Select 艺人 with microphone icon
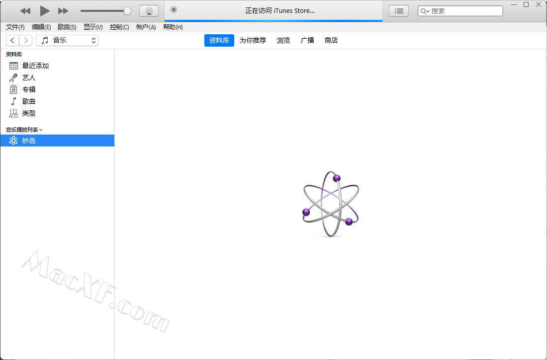This screenshot has width=547, height=360. click(x=29, y=77)
